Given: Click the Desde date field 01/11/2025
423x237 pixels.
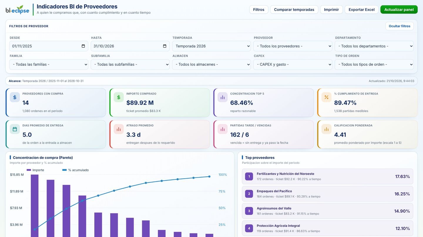Looking at the screenshot, I should click(x=49, y=46).
